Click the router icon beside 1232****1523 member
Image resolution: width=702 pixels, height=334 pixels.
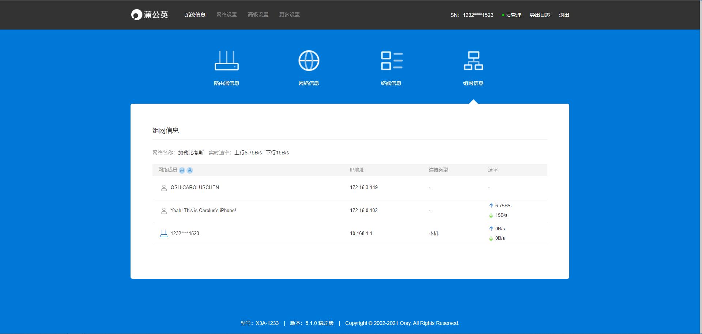click(x=164, y=234)
